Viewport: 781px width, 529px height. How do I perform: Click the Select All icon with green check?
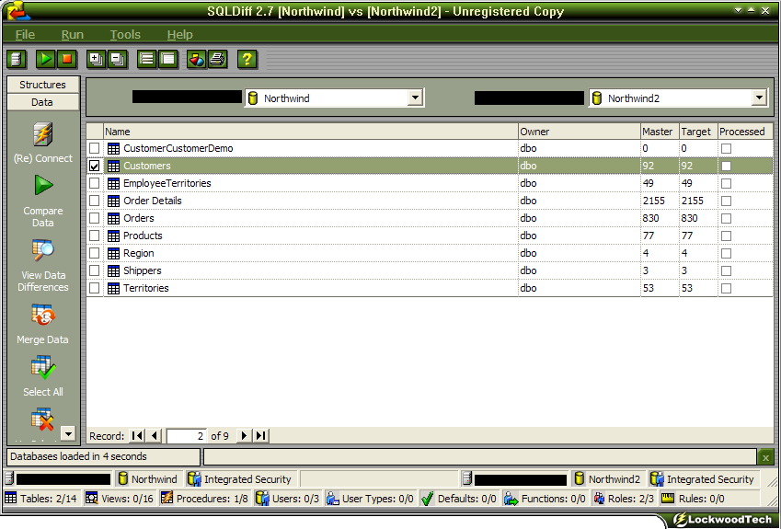coord(43,368)
